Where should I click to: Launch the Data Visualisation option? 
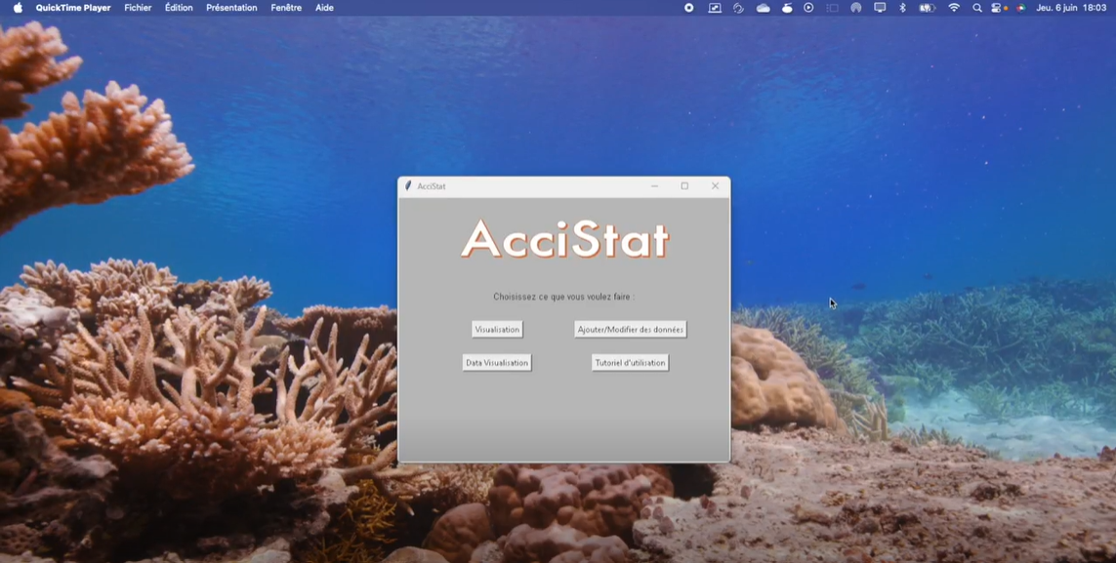pos(497,363)
